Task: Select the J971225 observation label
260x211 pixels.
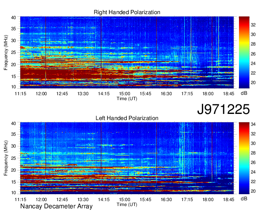Action: coord(223,109)
